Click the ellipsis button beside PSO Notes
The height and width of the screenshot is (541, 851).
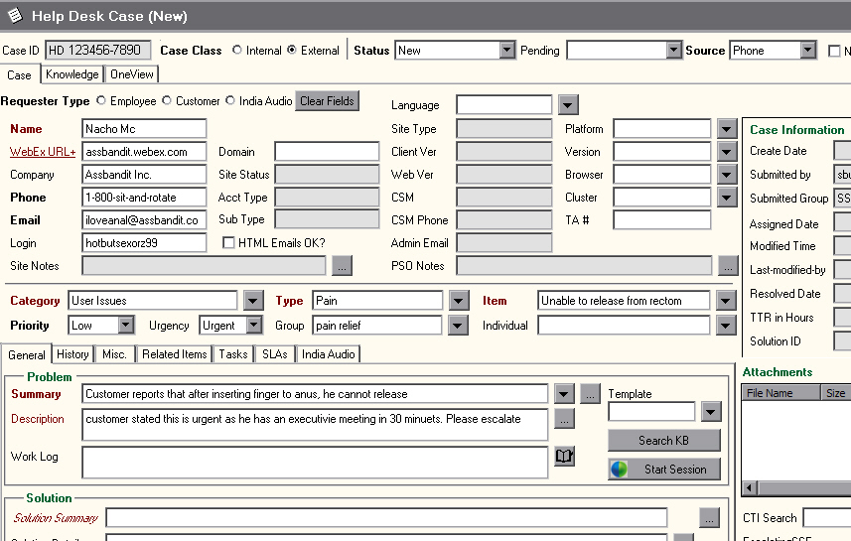click(729, 266)
